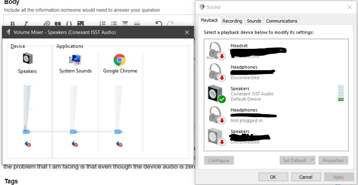The width and height of the screenshot is (358, 185).
Task: Click the Google Chrome volume slider handle
Action: (x=118, y=132)
